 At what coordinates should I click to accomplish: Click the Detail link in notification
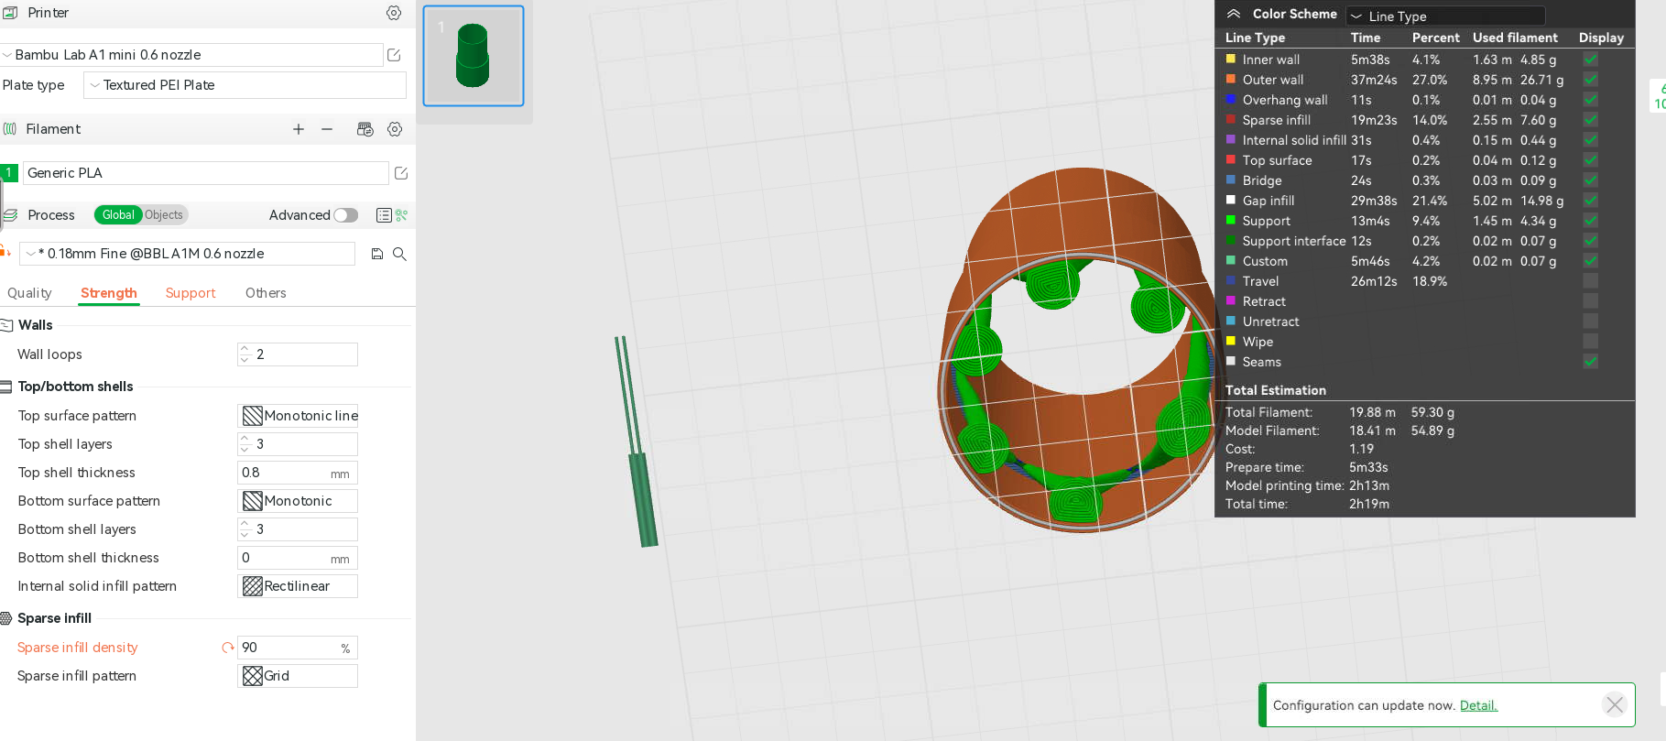[x=1478, y=705]
